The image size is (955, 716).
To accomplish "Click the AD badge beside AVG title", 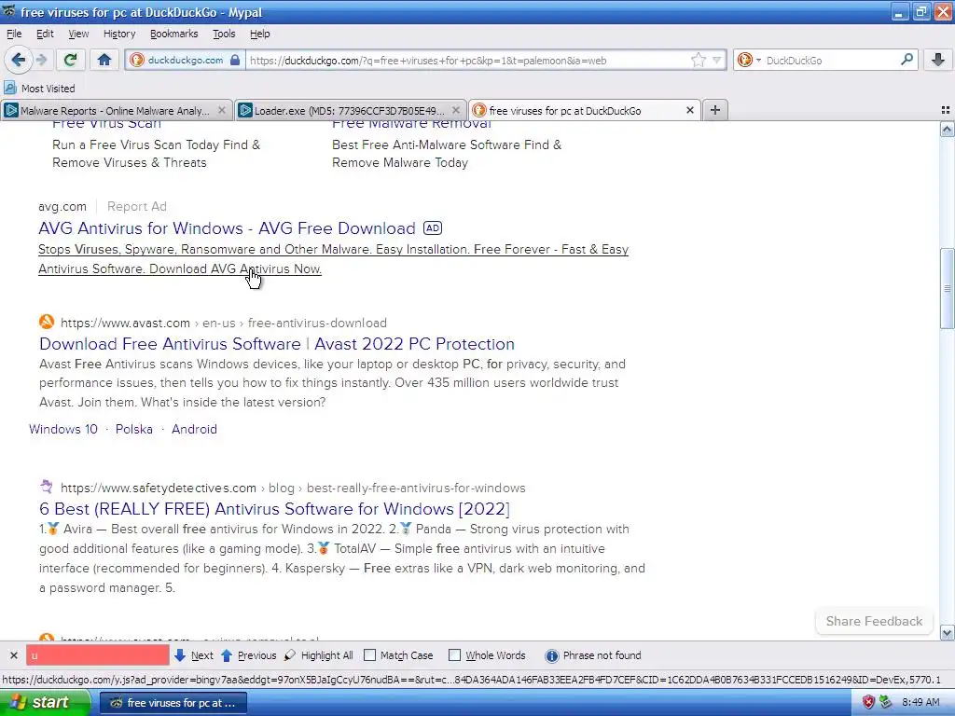I will 433,228.
